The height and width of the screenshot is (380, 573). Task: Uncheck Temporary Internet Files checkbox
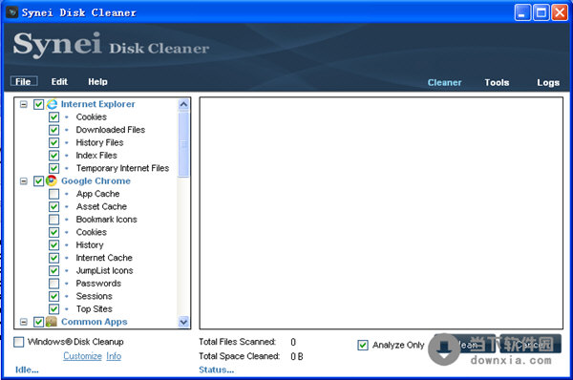54,168
